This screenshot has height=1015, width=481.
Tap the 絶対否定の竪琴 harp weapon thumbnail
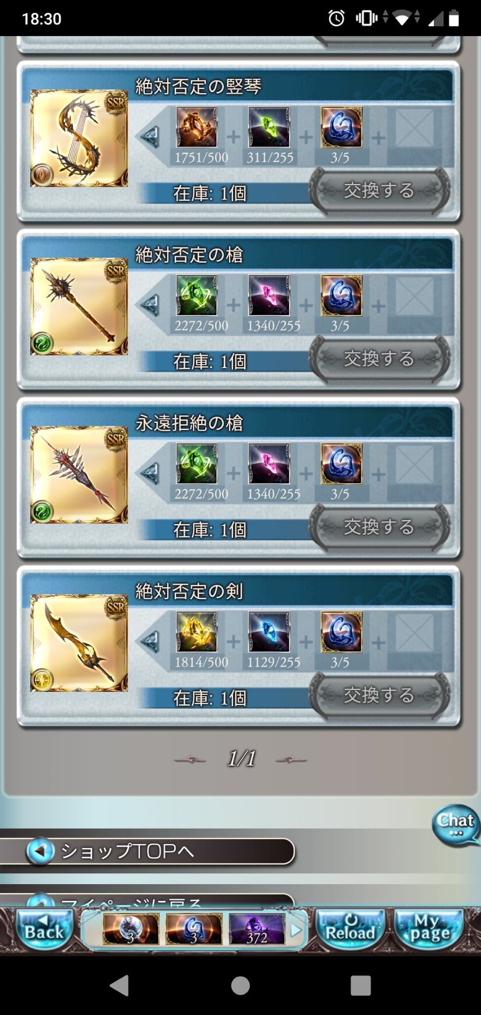pos(79,138)
